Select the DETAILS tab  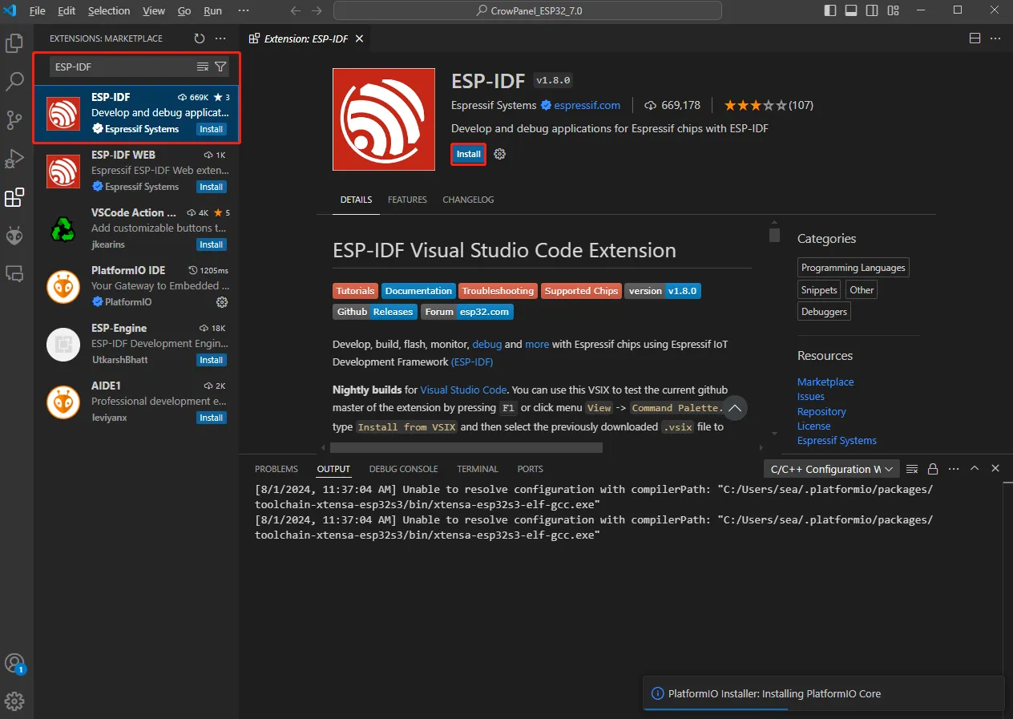(x=356, y=200)
